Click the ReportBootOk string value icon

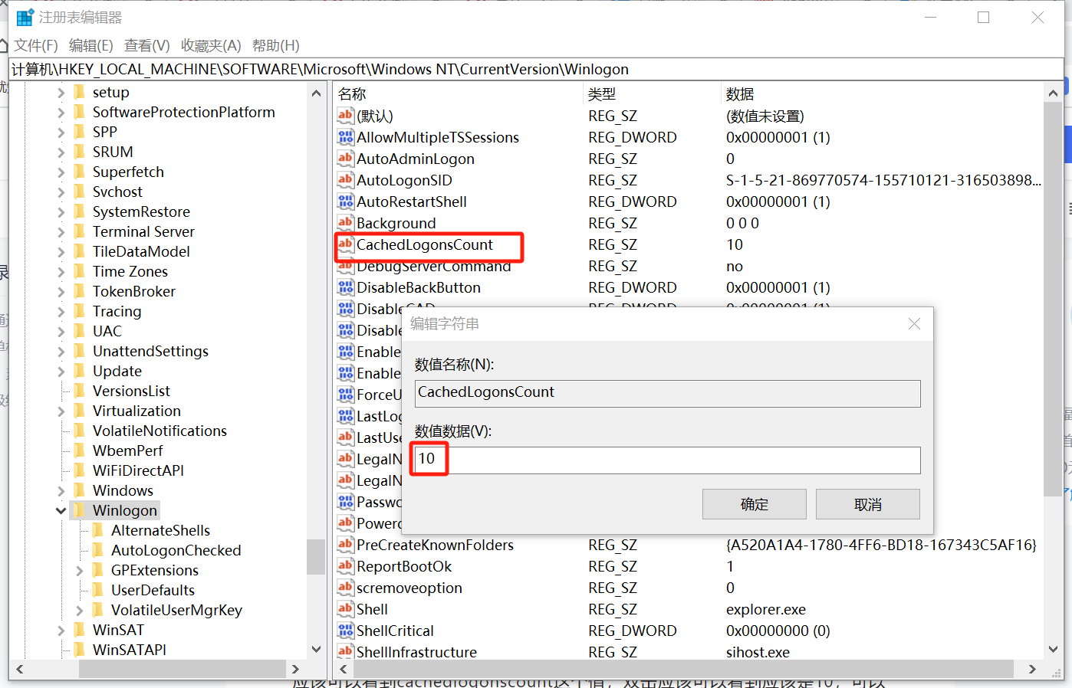point(346,566)
